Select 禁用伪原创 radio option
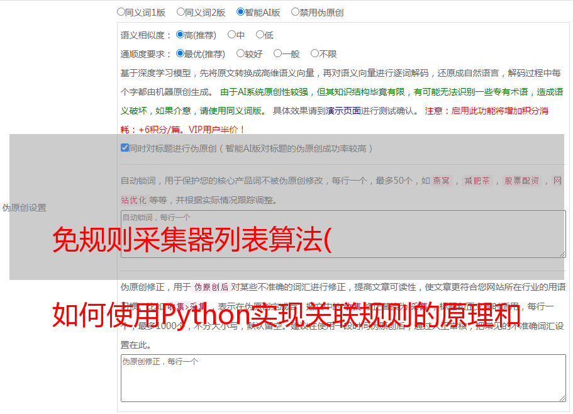 point(295,12)
